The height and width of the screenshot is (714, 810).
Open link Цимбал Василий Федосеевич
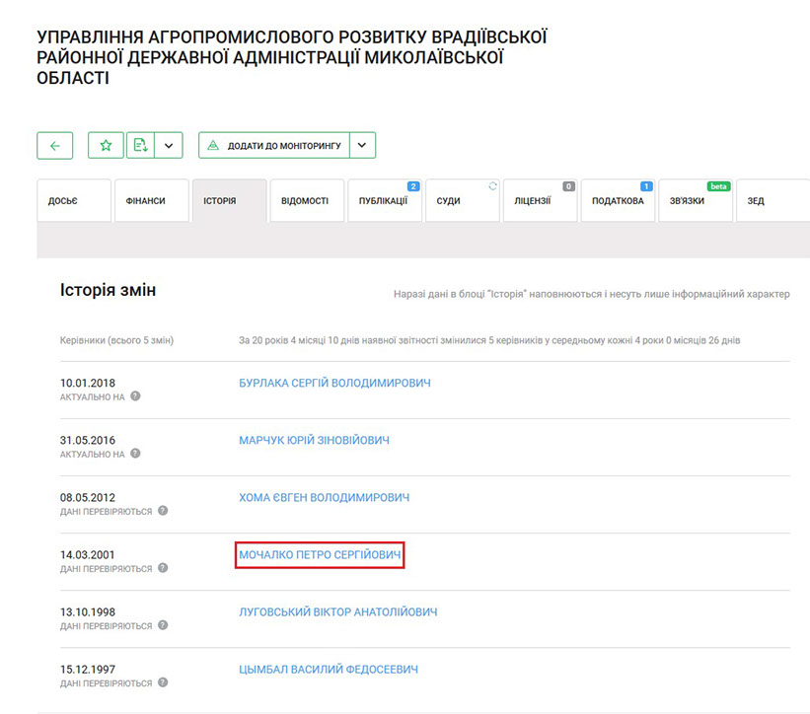(x=328, y=670)
